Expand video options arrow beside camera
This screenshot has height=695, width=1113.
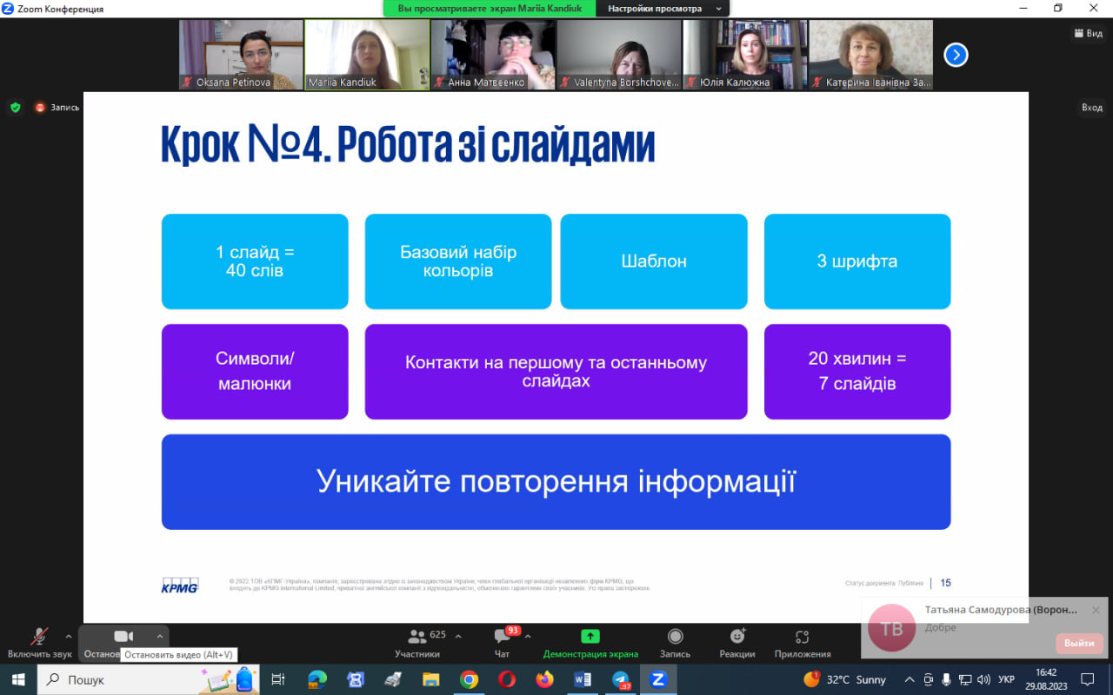click(x=159, y=636)
